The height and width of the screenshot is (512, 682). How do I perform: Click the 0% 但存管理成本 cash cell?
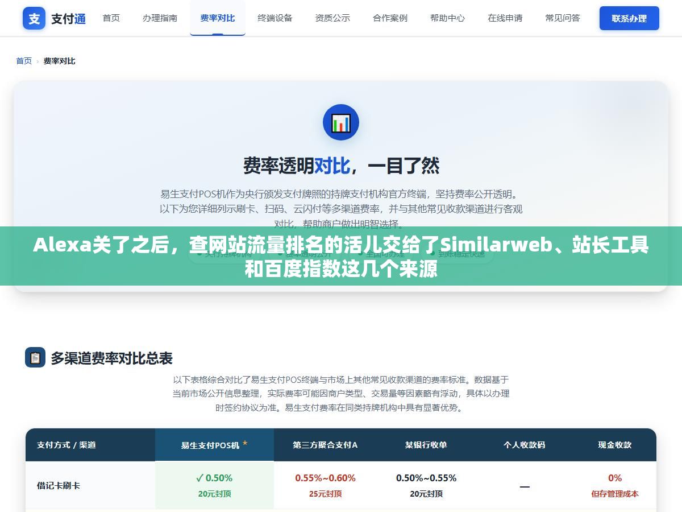click(615, 485)
